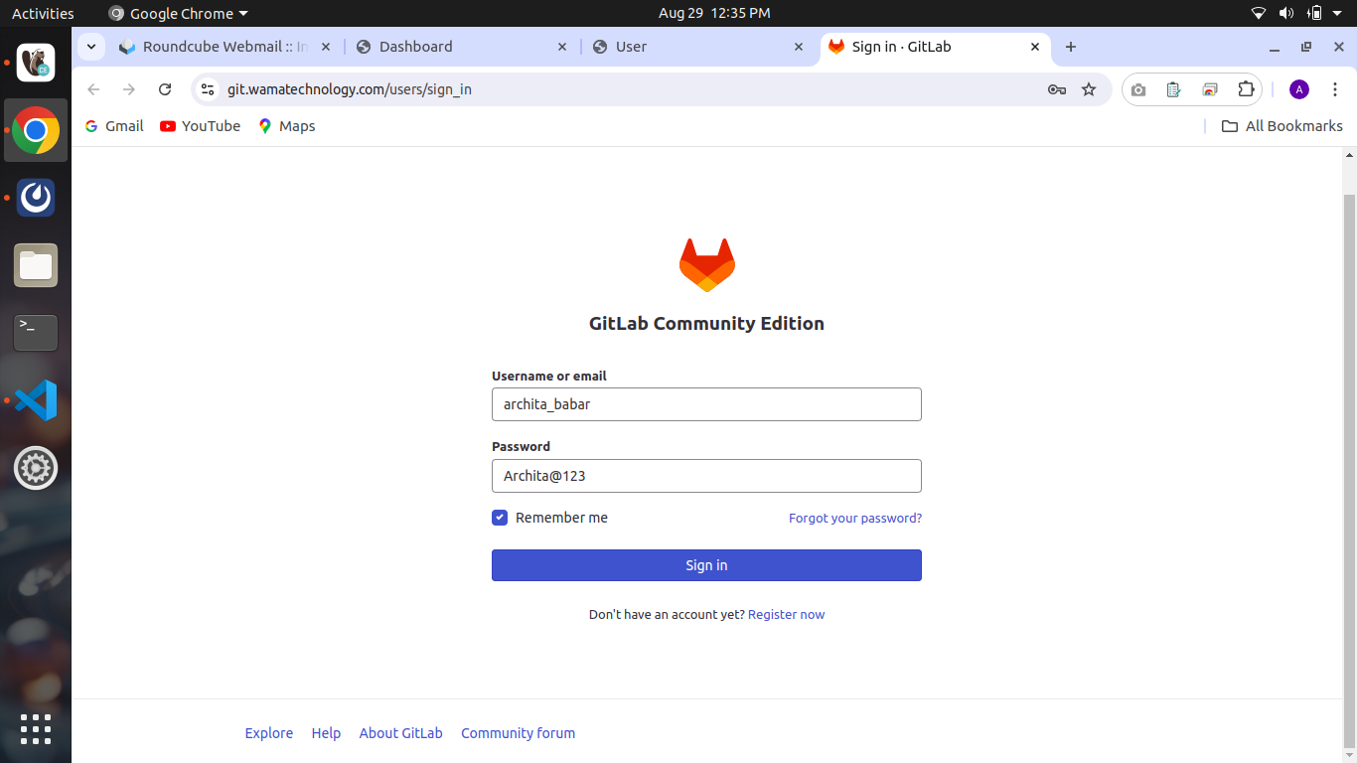Open the Extensions puzzle-piece menu
This screenshot has width=1357, height=763.
[x=1246, y=89]
